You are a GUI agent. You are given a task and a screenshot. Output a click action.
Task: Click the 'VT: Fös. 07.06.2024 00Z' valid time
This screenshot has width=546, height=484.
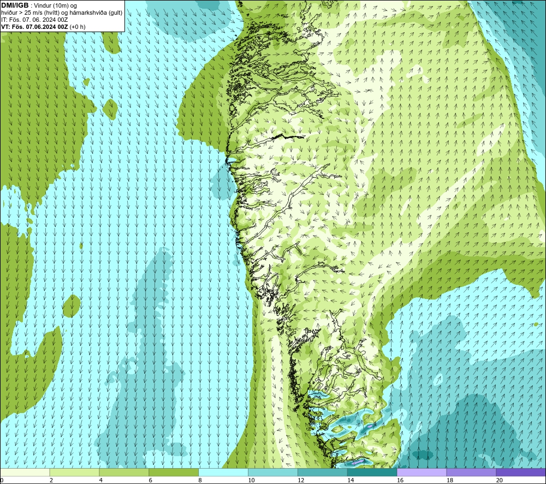34,27
